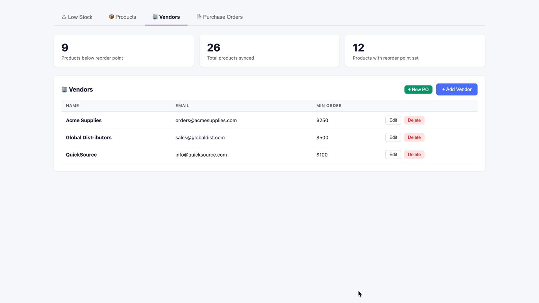
Task: Delete the Global Distributors vendor
Action: (x=414, y=137)
